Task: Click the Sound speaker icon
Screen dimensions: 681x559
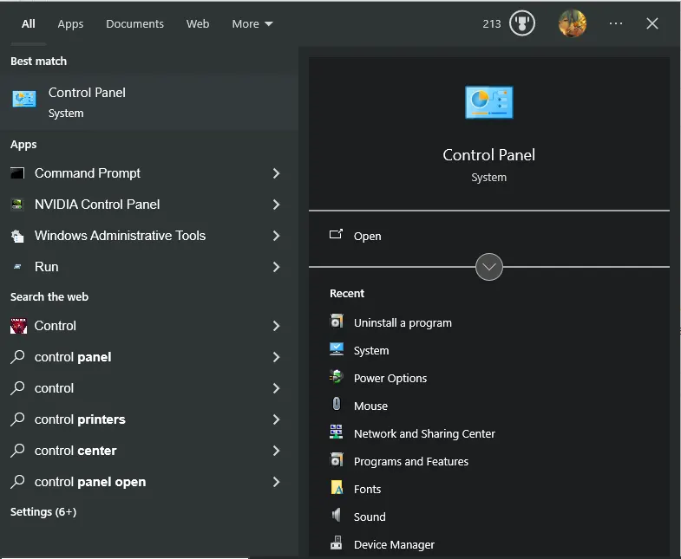Action: click(337, 515)
